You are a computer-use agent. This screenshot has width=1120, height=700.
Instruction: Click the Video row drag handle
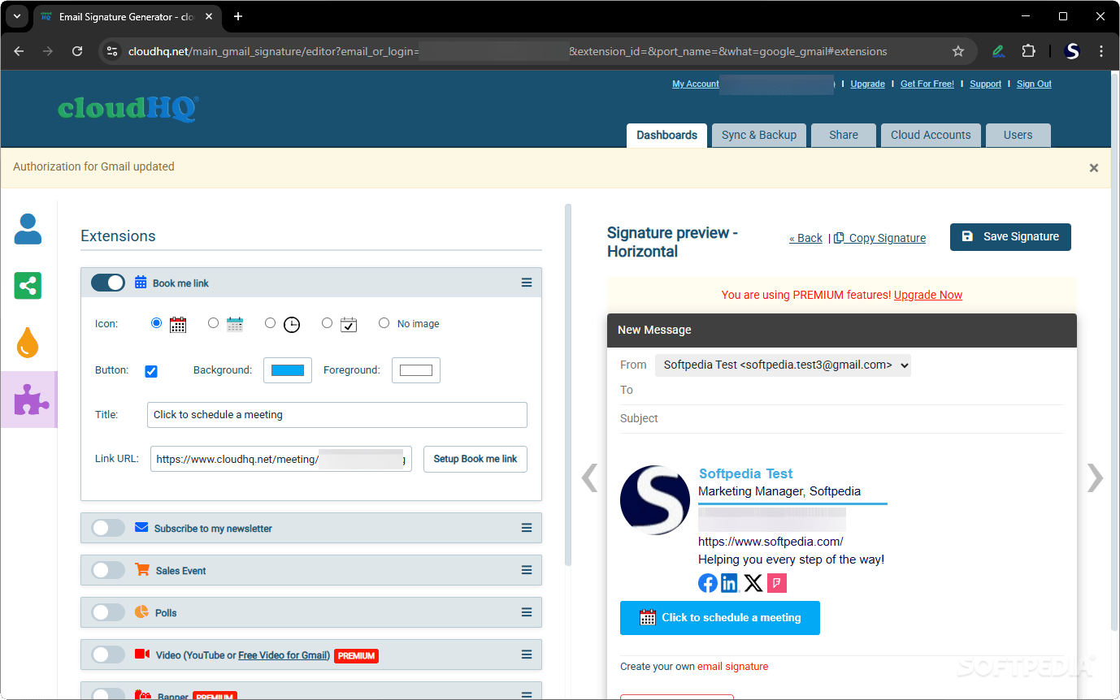pos(527,655)
